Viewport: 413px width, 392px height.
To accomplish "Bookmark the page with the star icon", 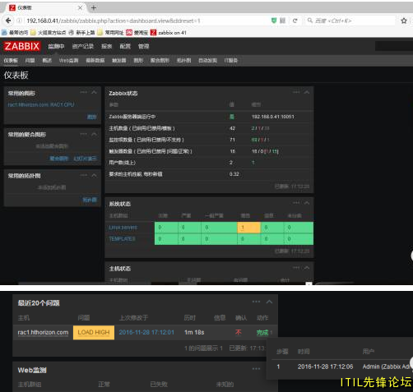I will tap(404, 21).
